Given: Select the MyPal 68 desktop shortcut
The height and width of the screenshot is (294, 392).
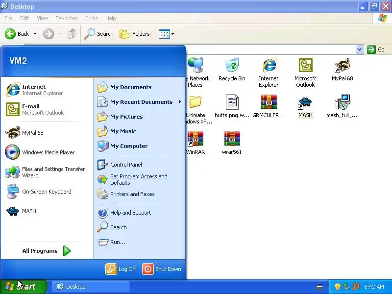Looking at the screenshot, I should [342, 70].
